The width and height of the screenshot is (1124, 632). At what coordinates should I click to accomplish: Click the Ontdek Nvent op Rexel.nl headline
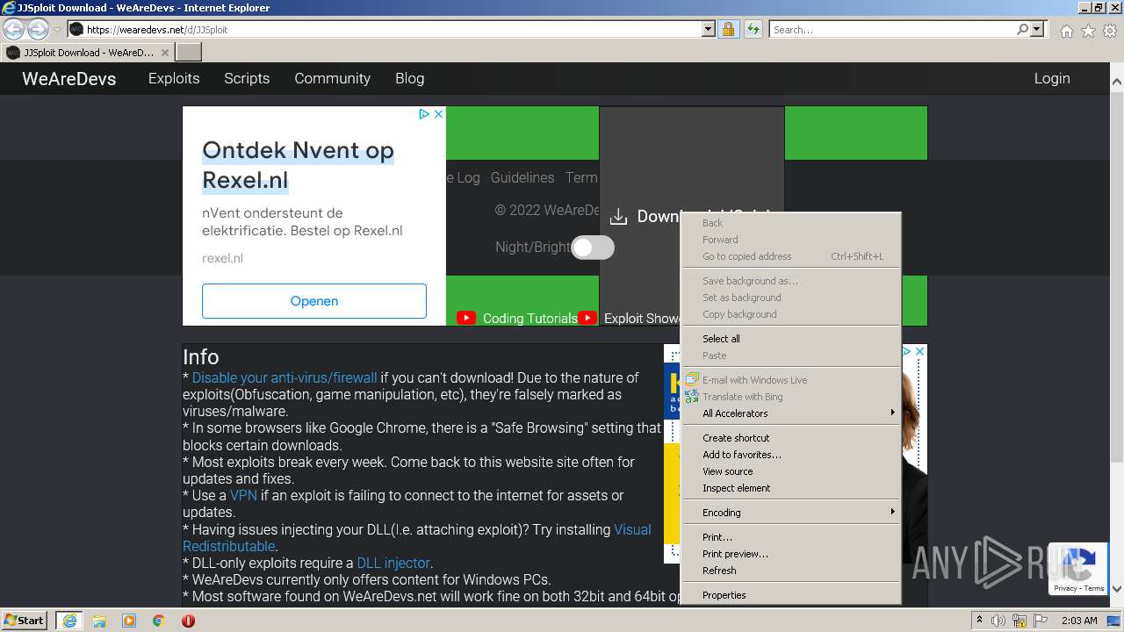coord(298,165)
